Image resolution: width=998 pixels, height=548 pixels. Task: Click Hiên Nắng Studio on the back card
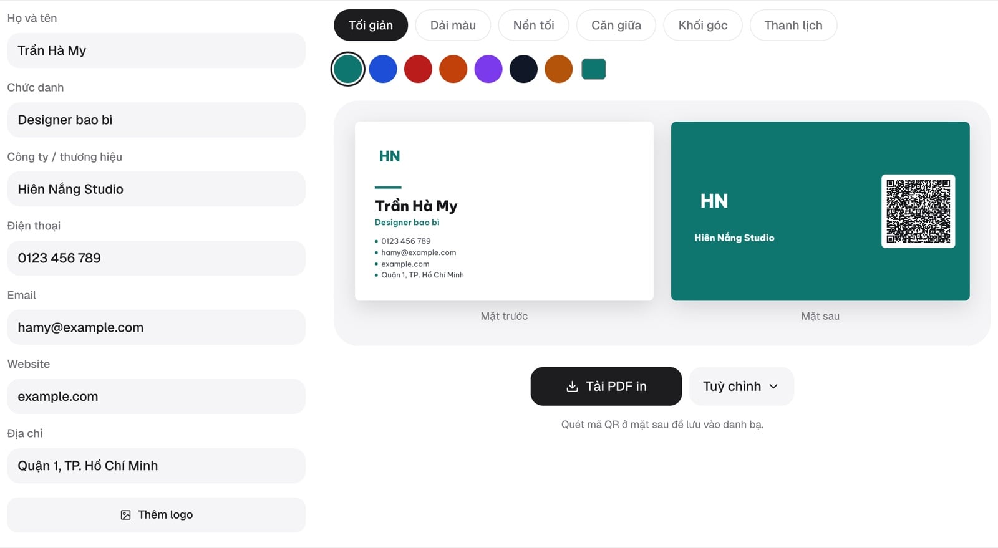coord(734,238)
